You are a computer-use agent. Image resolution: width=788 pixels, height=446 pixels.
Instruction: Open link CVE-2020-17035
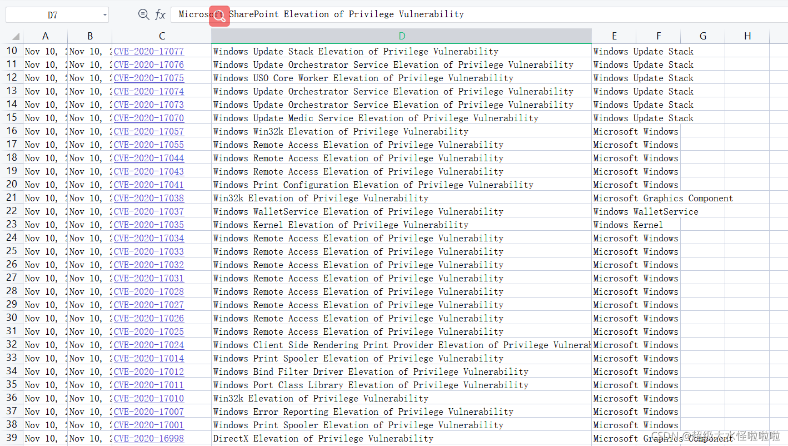[x=149, y=225]
